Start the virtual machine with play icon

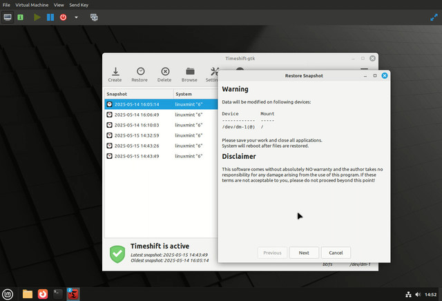[37, 17]
